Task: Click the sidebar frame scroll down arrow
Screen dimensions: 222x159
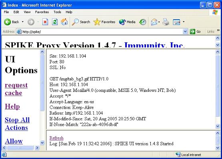Action: pyautogui.click(x=42, y=143)
